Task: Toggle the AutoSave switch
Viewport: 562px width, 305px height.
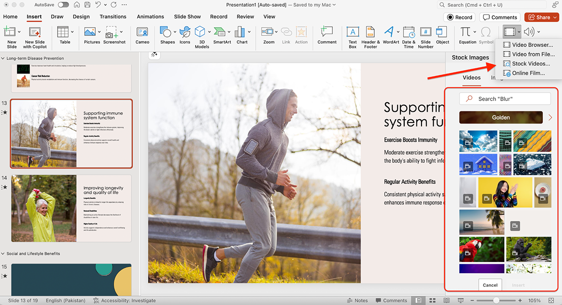Action: pyautogui.click(x=63, y=5)
